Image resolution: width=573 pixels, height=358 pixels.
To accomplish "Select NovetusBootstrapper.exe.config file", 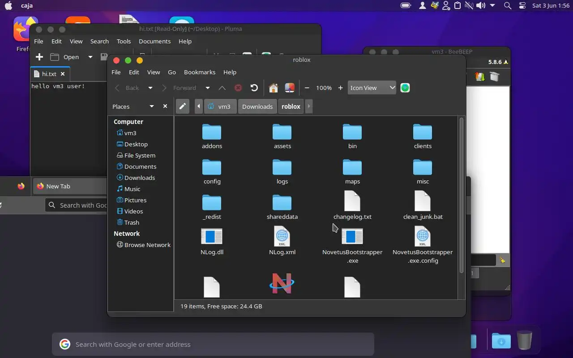I will 423,245.
